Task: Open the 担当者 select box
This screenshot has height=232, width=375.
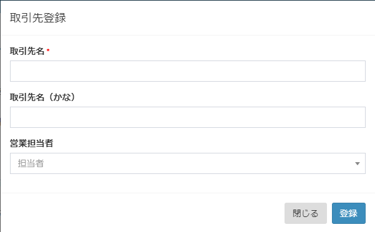Action: (187, 163)
